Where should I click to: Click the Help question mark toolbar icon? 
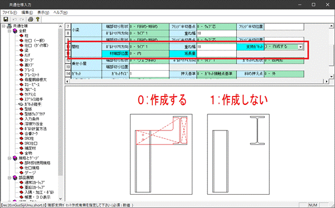(x=37, y=20)
